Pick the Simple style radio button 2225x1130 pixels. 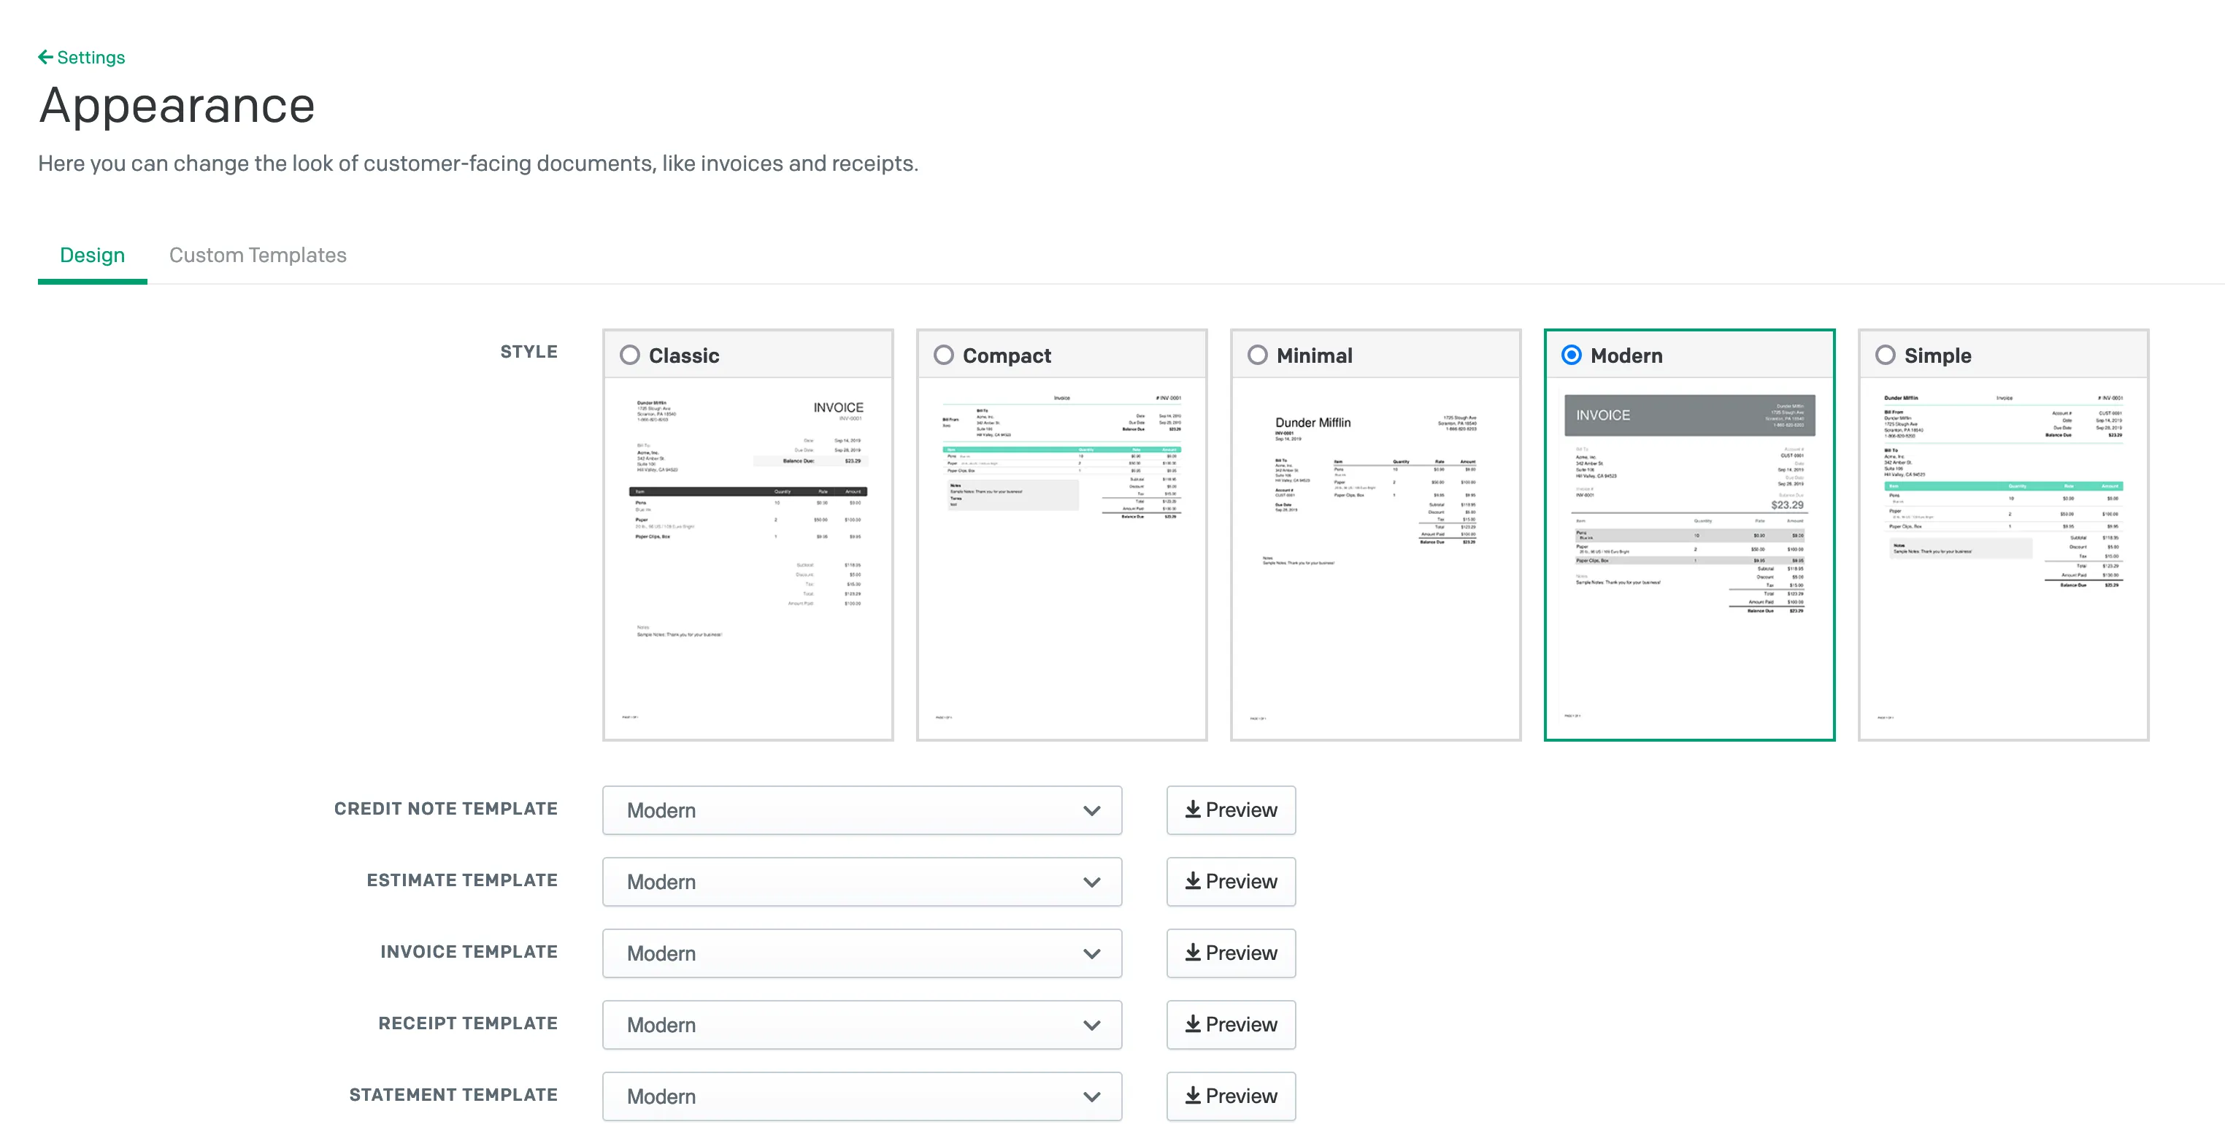(1885, 355)
